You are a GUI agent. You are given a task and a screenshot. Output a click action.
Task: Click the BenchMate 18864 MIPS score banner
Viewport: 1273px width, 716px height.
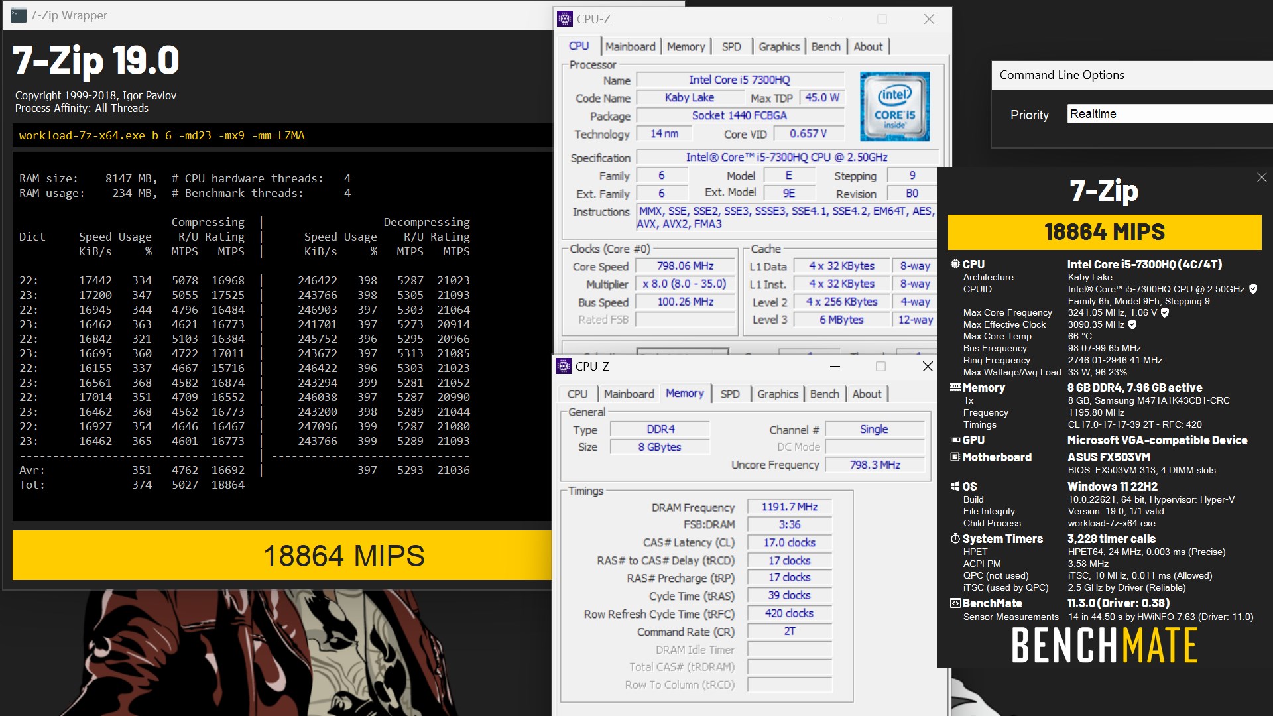point(1104,232)
